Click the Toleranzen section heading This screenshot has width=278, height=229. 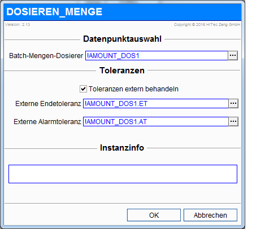122,71
